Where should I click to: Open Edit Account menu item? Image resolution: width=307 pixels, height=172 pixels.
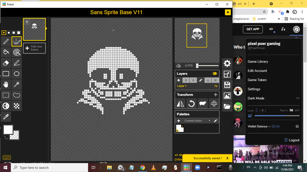pos(257,71)
